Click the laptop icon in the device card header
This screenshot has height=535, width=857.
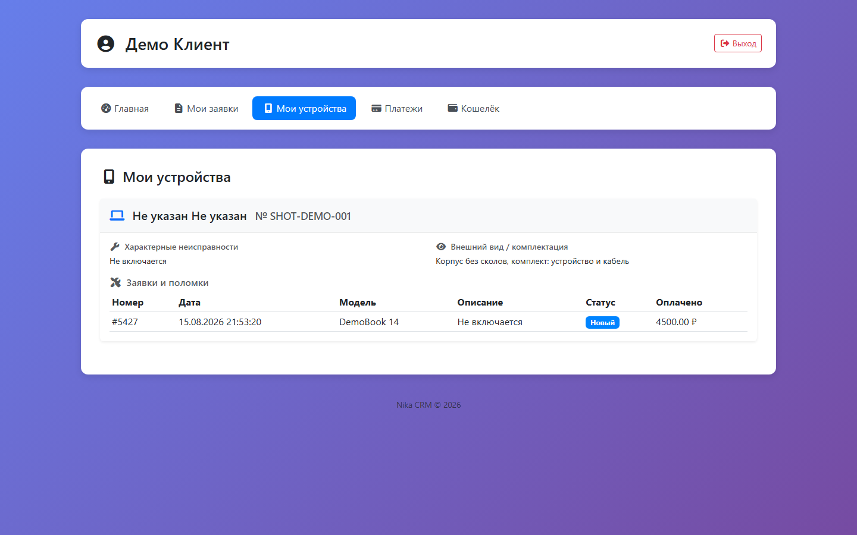click(x=117, y=216)
